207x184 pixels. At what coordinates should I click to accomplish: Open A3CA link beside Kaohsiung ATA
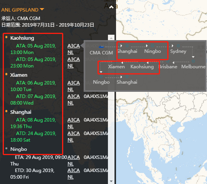74,46
